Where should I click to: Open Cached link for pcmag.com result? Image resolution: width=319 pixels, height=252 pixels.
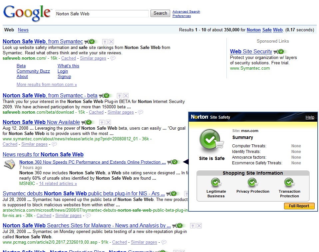click(x=120, y=242)
